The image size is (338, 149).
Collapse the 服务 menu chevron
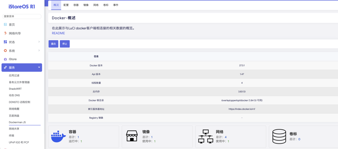click(x=39, y=67)
